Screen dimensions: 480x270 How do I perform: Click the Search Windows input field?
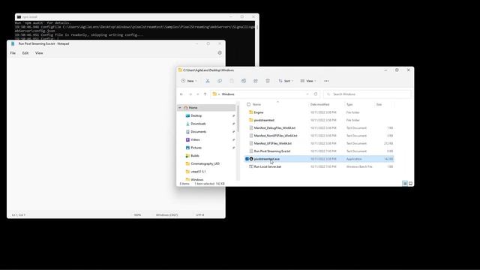pyautogui.click(x=367, y=94)
